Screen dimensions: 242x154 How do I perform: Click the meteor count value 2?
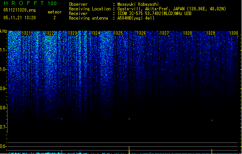[x=55, y=18]
